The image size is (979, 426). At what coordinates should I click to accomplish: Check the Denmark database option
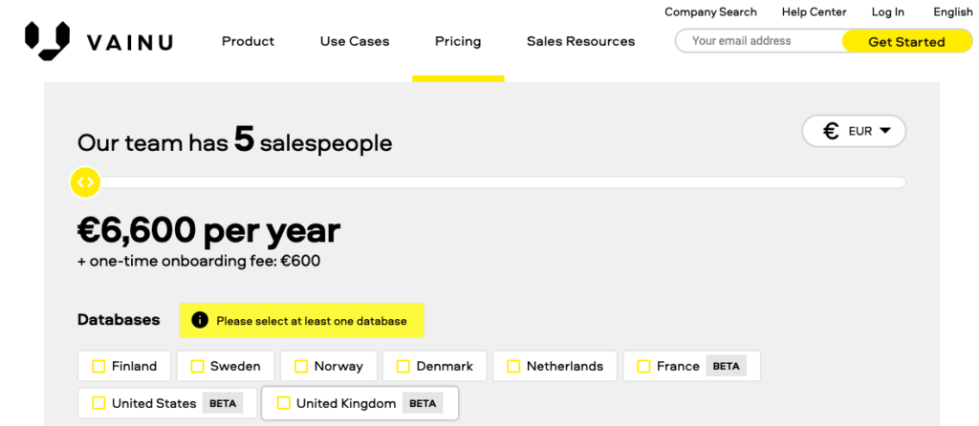click(403, 366)
